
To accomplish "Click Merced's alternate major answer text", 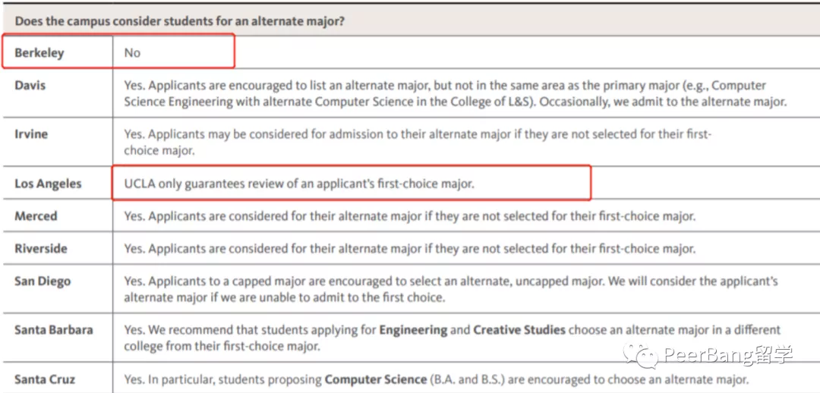I will (409, 216).
